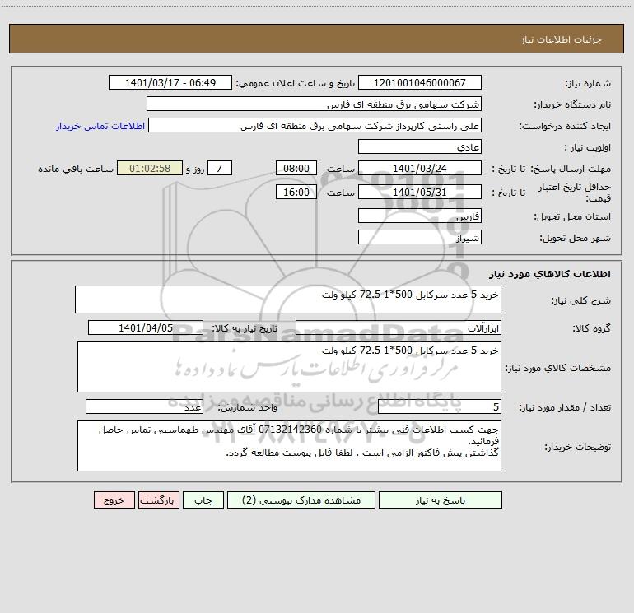Click the delivery province field فارس
The image size is (634, 613).
click(x=420, y=216)
